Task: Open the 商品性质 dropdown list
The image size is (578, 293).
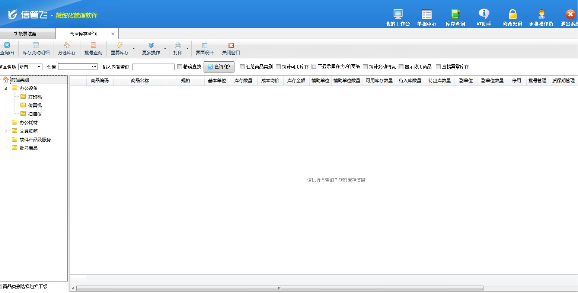Action: 39,67
